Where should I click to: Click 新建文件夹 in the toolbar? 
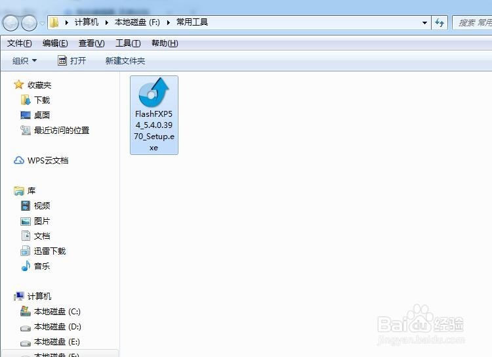pos(125,60)
